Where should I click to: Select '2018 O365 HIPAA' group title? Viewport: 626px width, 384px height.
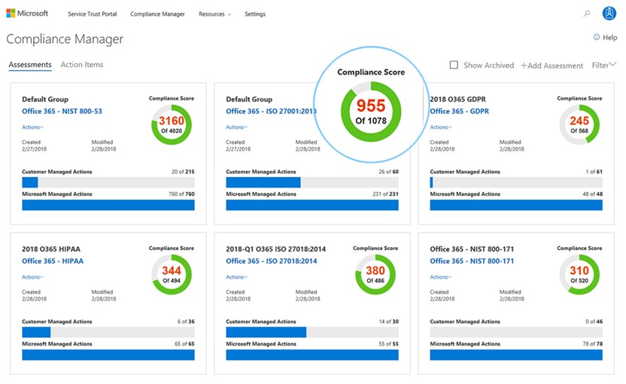tap(51, 249)
